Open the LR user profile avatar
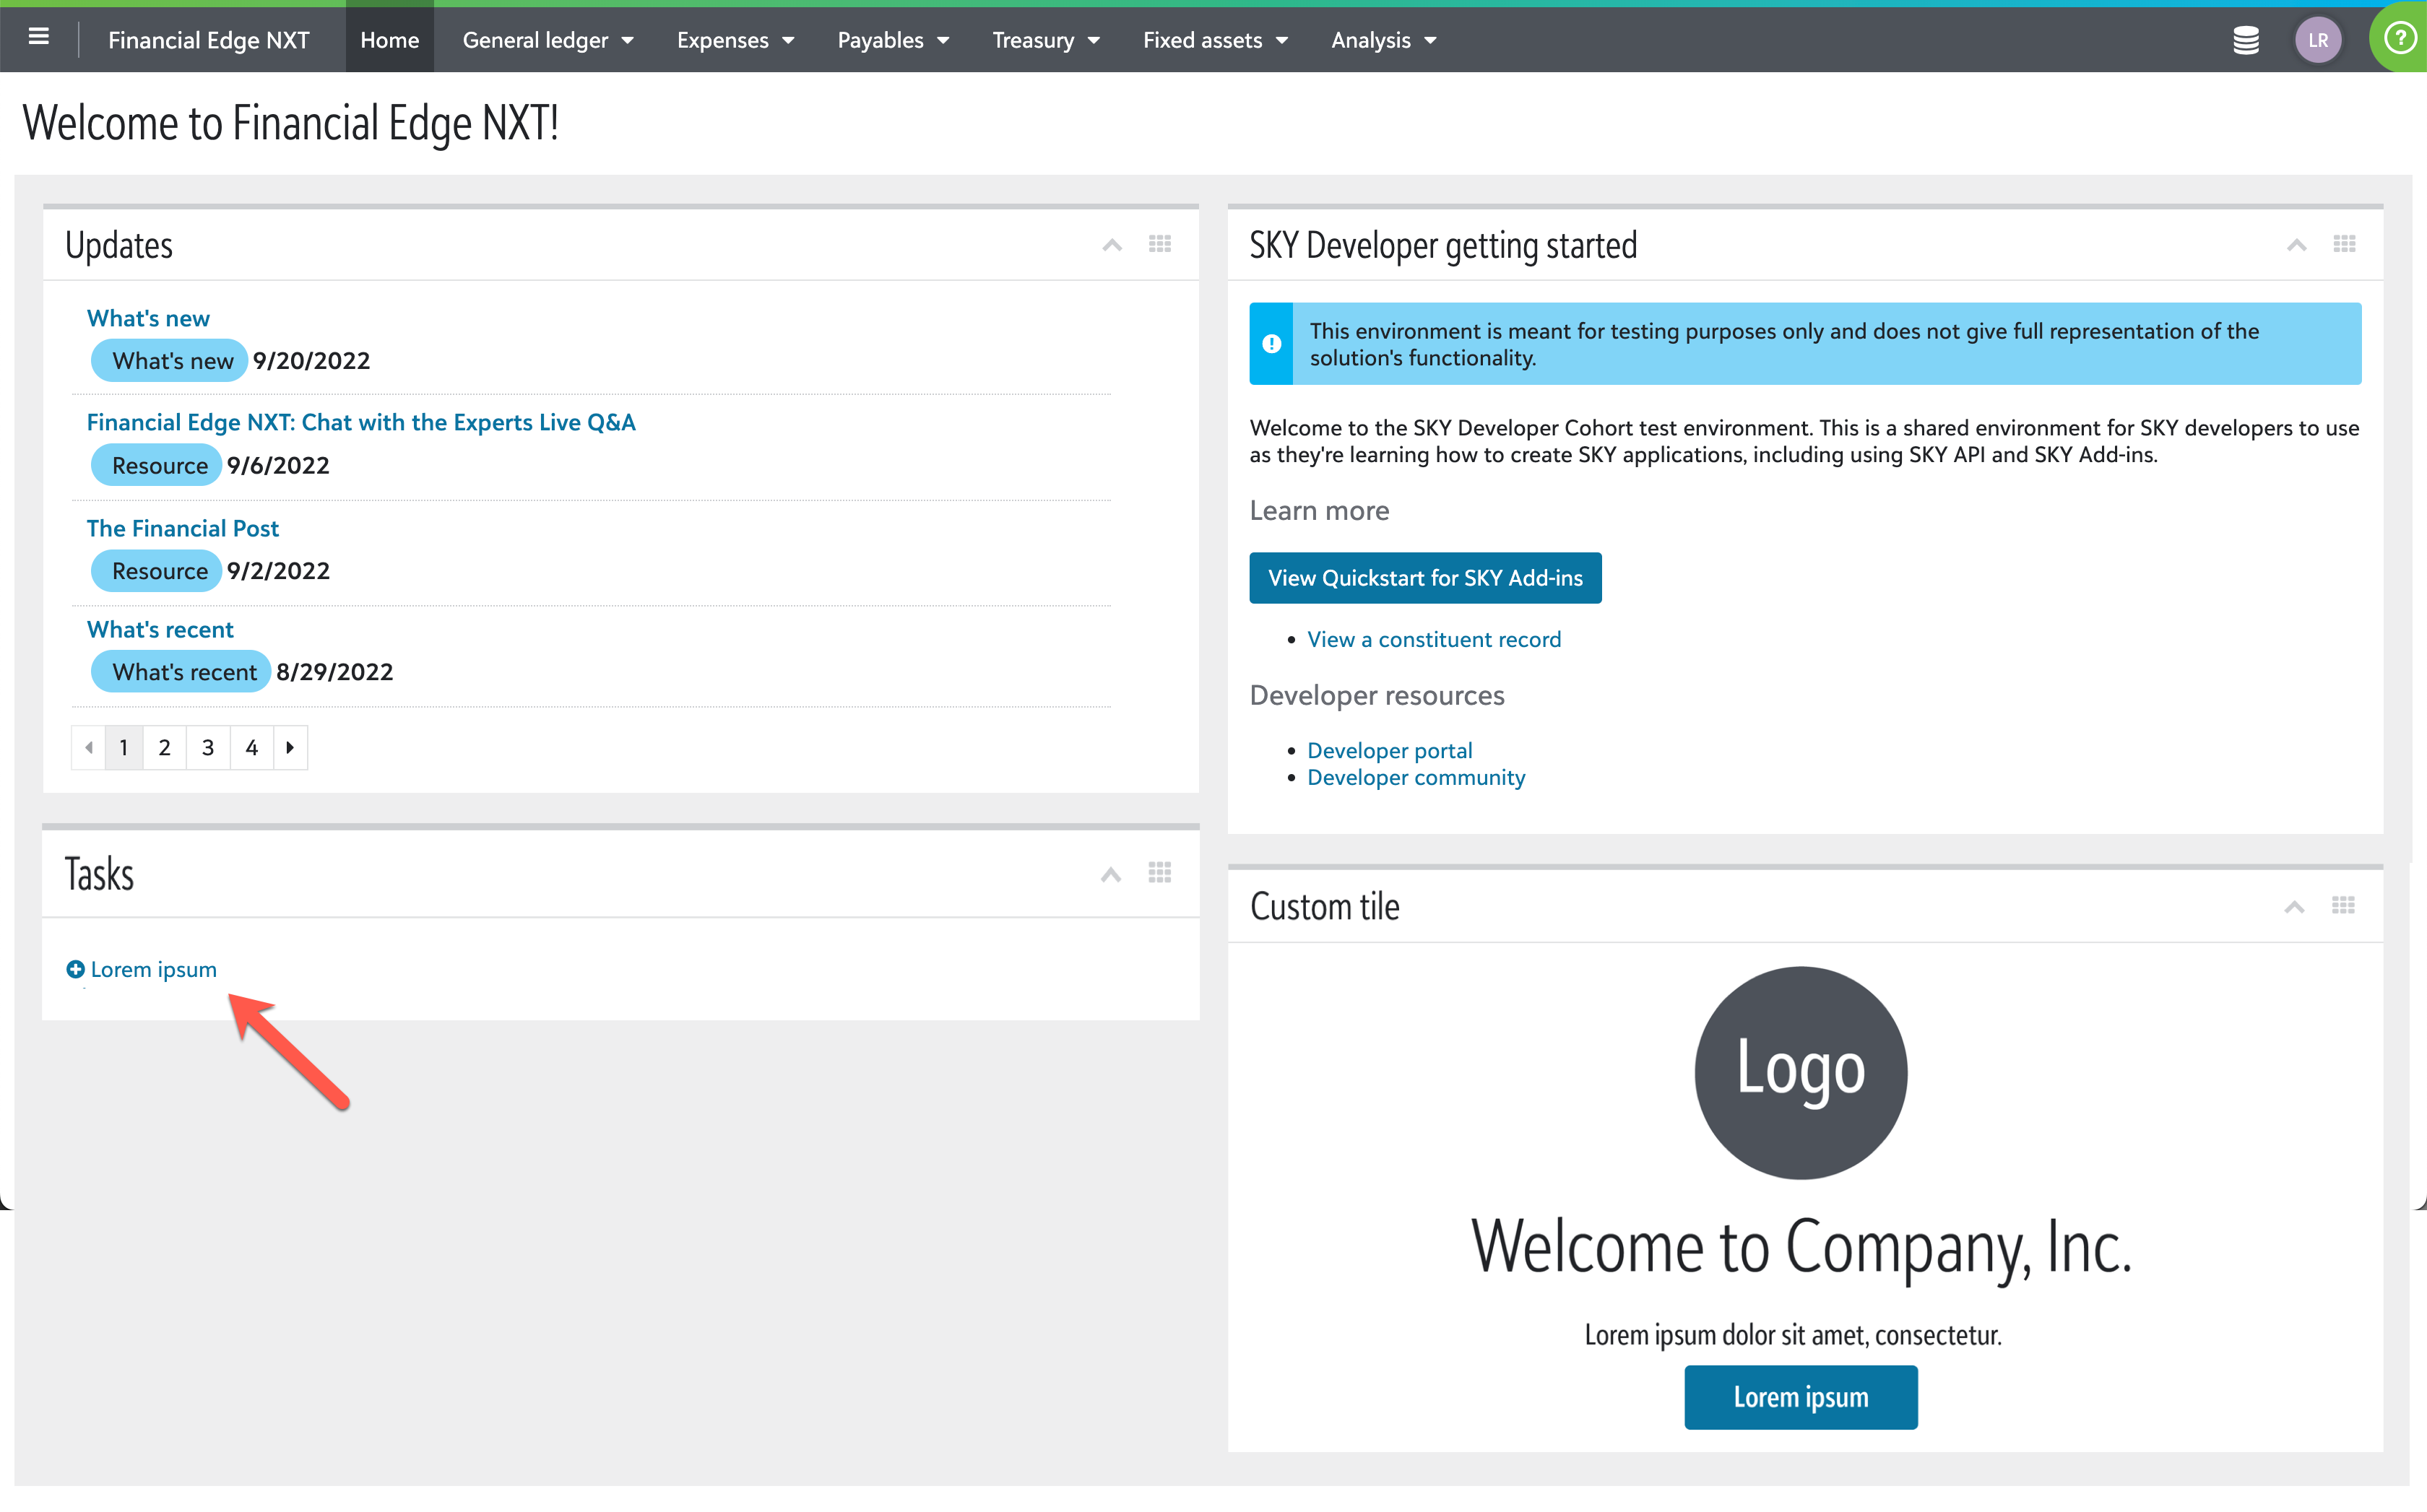This screenshot has height=1512, width=2427. point(2317,40)
